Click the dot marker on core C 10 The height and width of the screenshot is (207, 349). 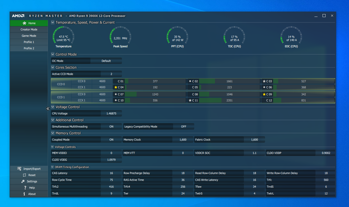[116, 100]
